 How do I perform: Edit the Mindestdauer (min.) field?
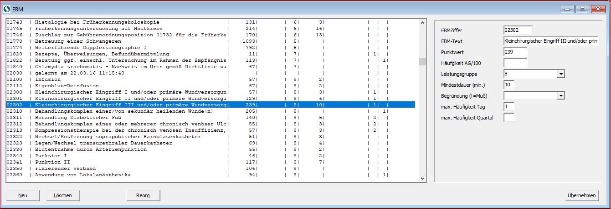(509, 85)
